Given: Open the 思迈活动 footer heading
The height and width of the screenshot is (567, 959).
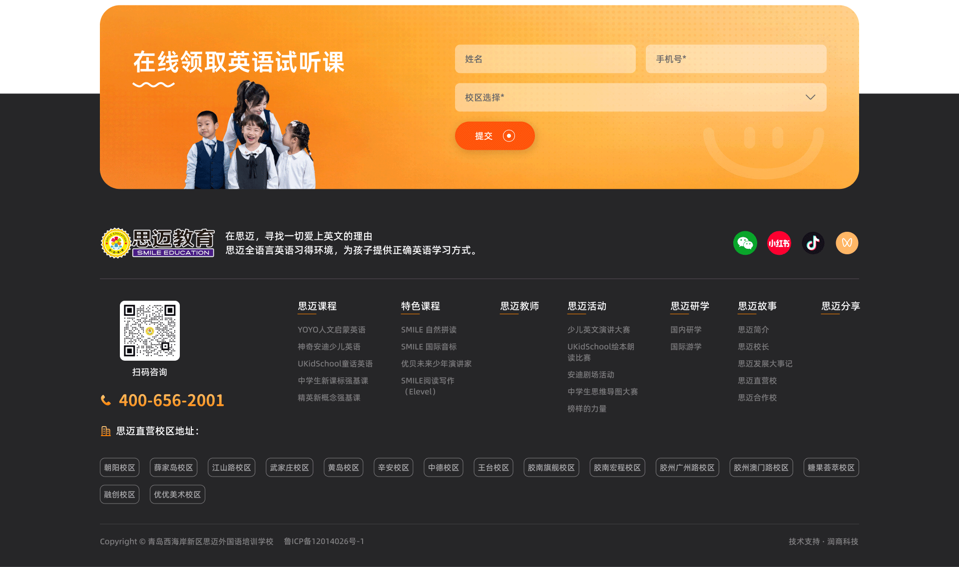Looking at the screenshot, I should pyautogui.click(x=587, y=306).
